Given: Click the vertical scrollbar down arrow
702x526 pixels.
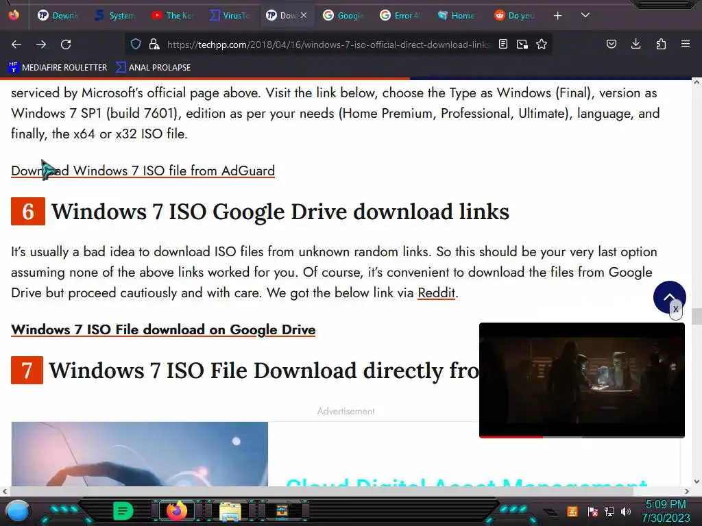Looking at the screenshot, I should (697, 481).
